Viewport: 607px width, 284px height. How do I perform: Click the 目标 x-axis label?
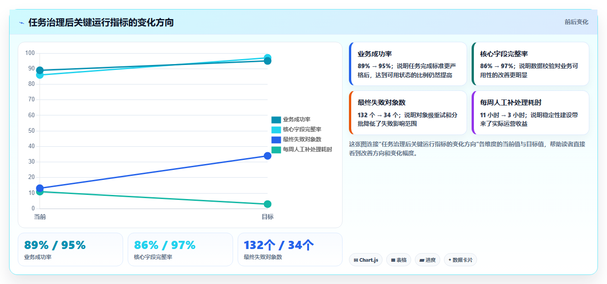click(268, 217)
